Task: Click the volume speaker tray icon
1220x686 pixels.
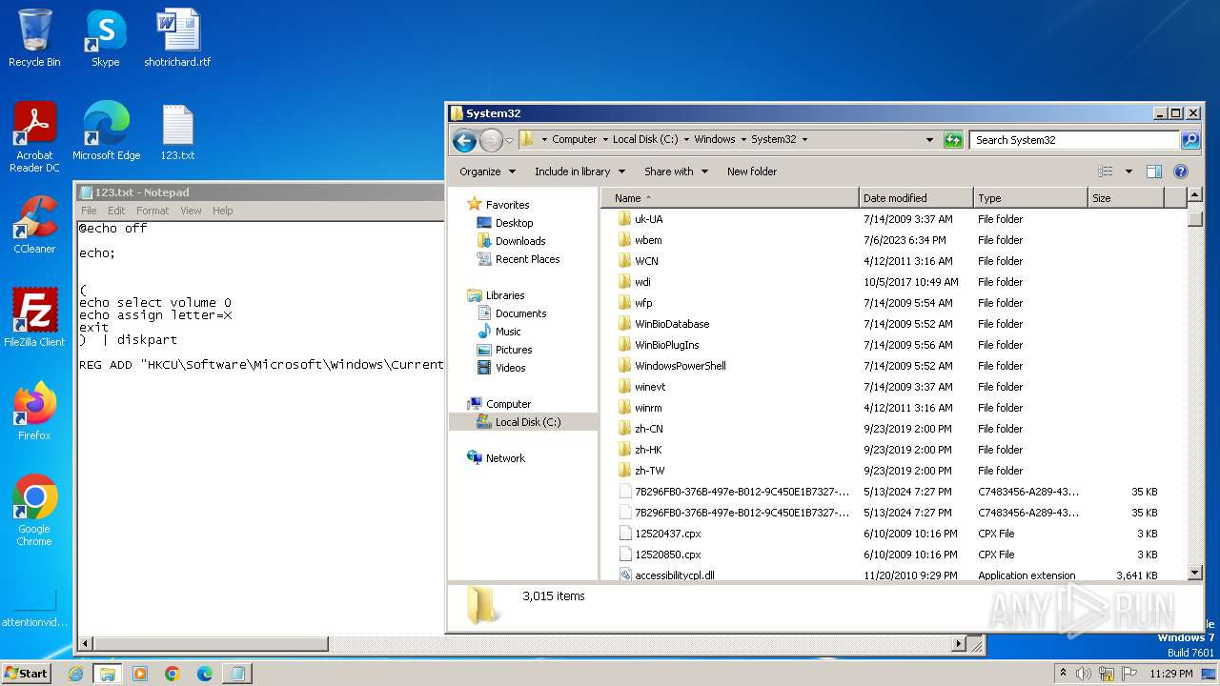Action: coord(1083,674)
